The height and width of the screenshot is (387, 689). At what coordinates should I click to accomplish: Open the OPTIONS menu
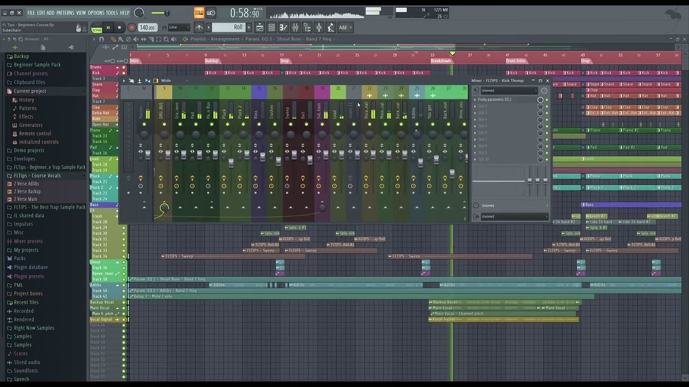[x=96, y=12]
